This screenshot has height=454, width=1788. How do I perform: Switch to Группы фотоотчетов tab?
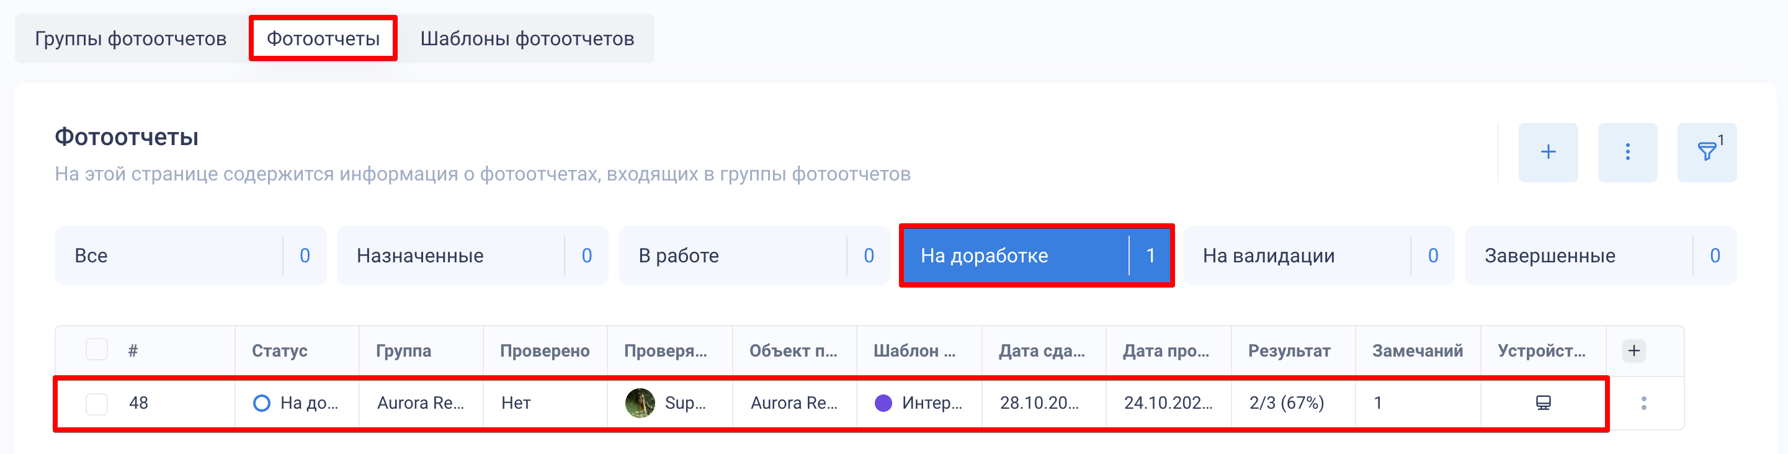(x=130, y=38)
